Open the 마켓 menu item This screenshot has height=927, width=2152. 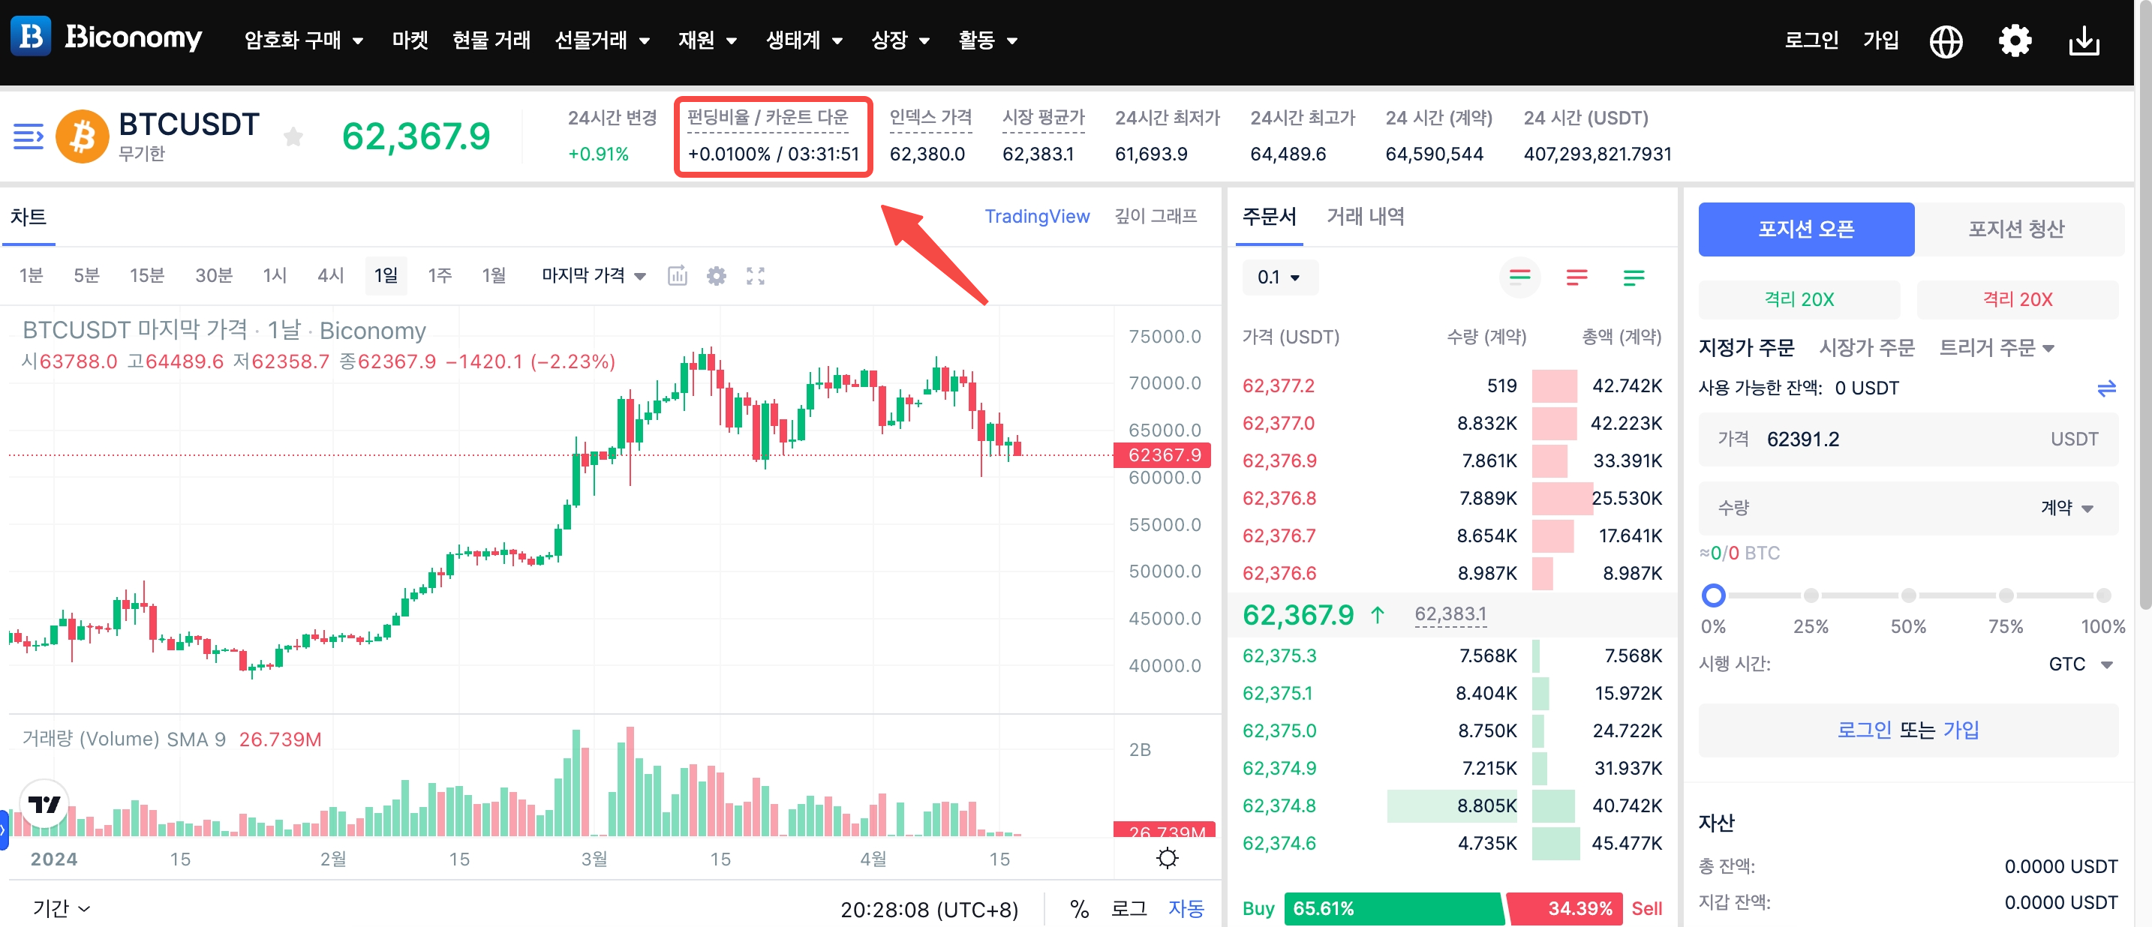(x=410, y=40)
